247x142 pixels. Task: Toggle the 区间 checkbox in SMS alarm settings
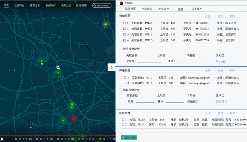click(x=223, y=55)
